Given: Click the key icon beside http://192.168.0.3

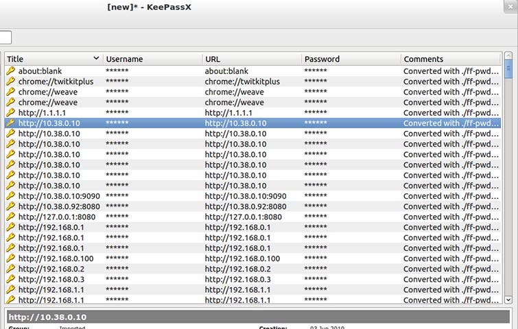Looking at the screenshot, I should (10, 279).
